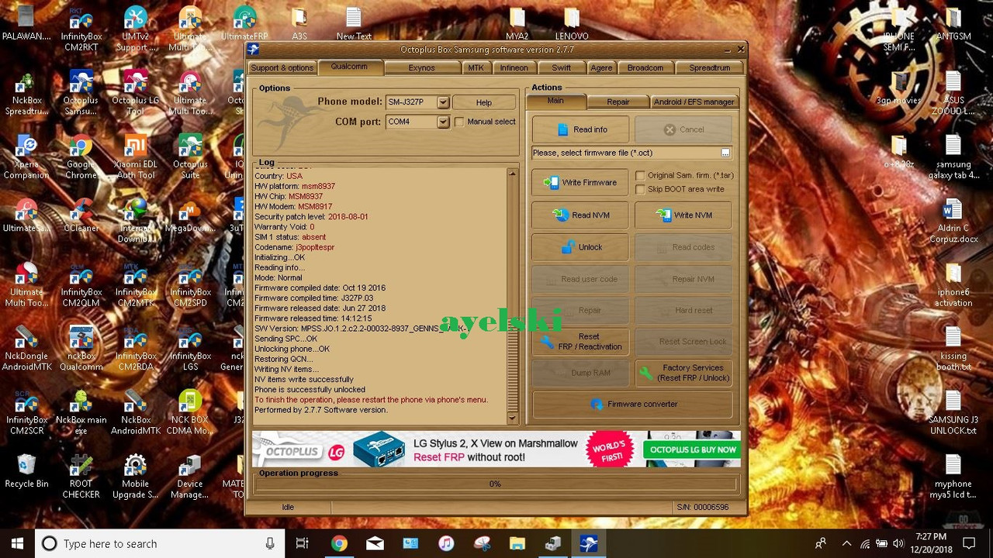The width and height of the screenshot is (993, 558).
Task: Open Aldrin C Corpuz.docx document
Action: pos(953,221)
